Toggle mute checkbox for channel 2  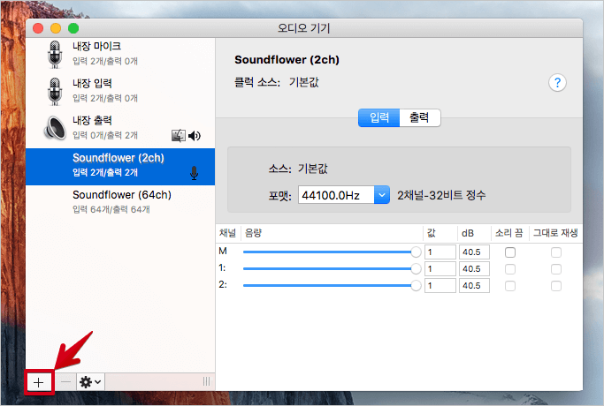pyautogui.click(x=509, y=285)
